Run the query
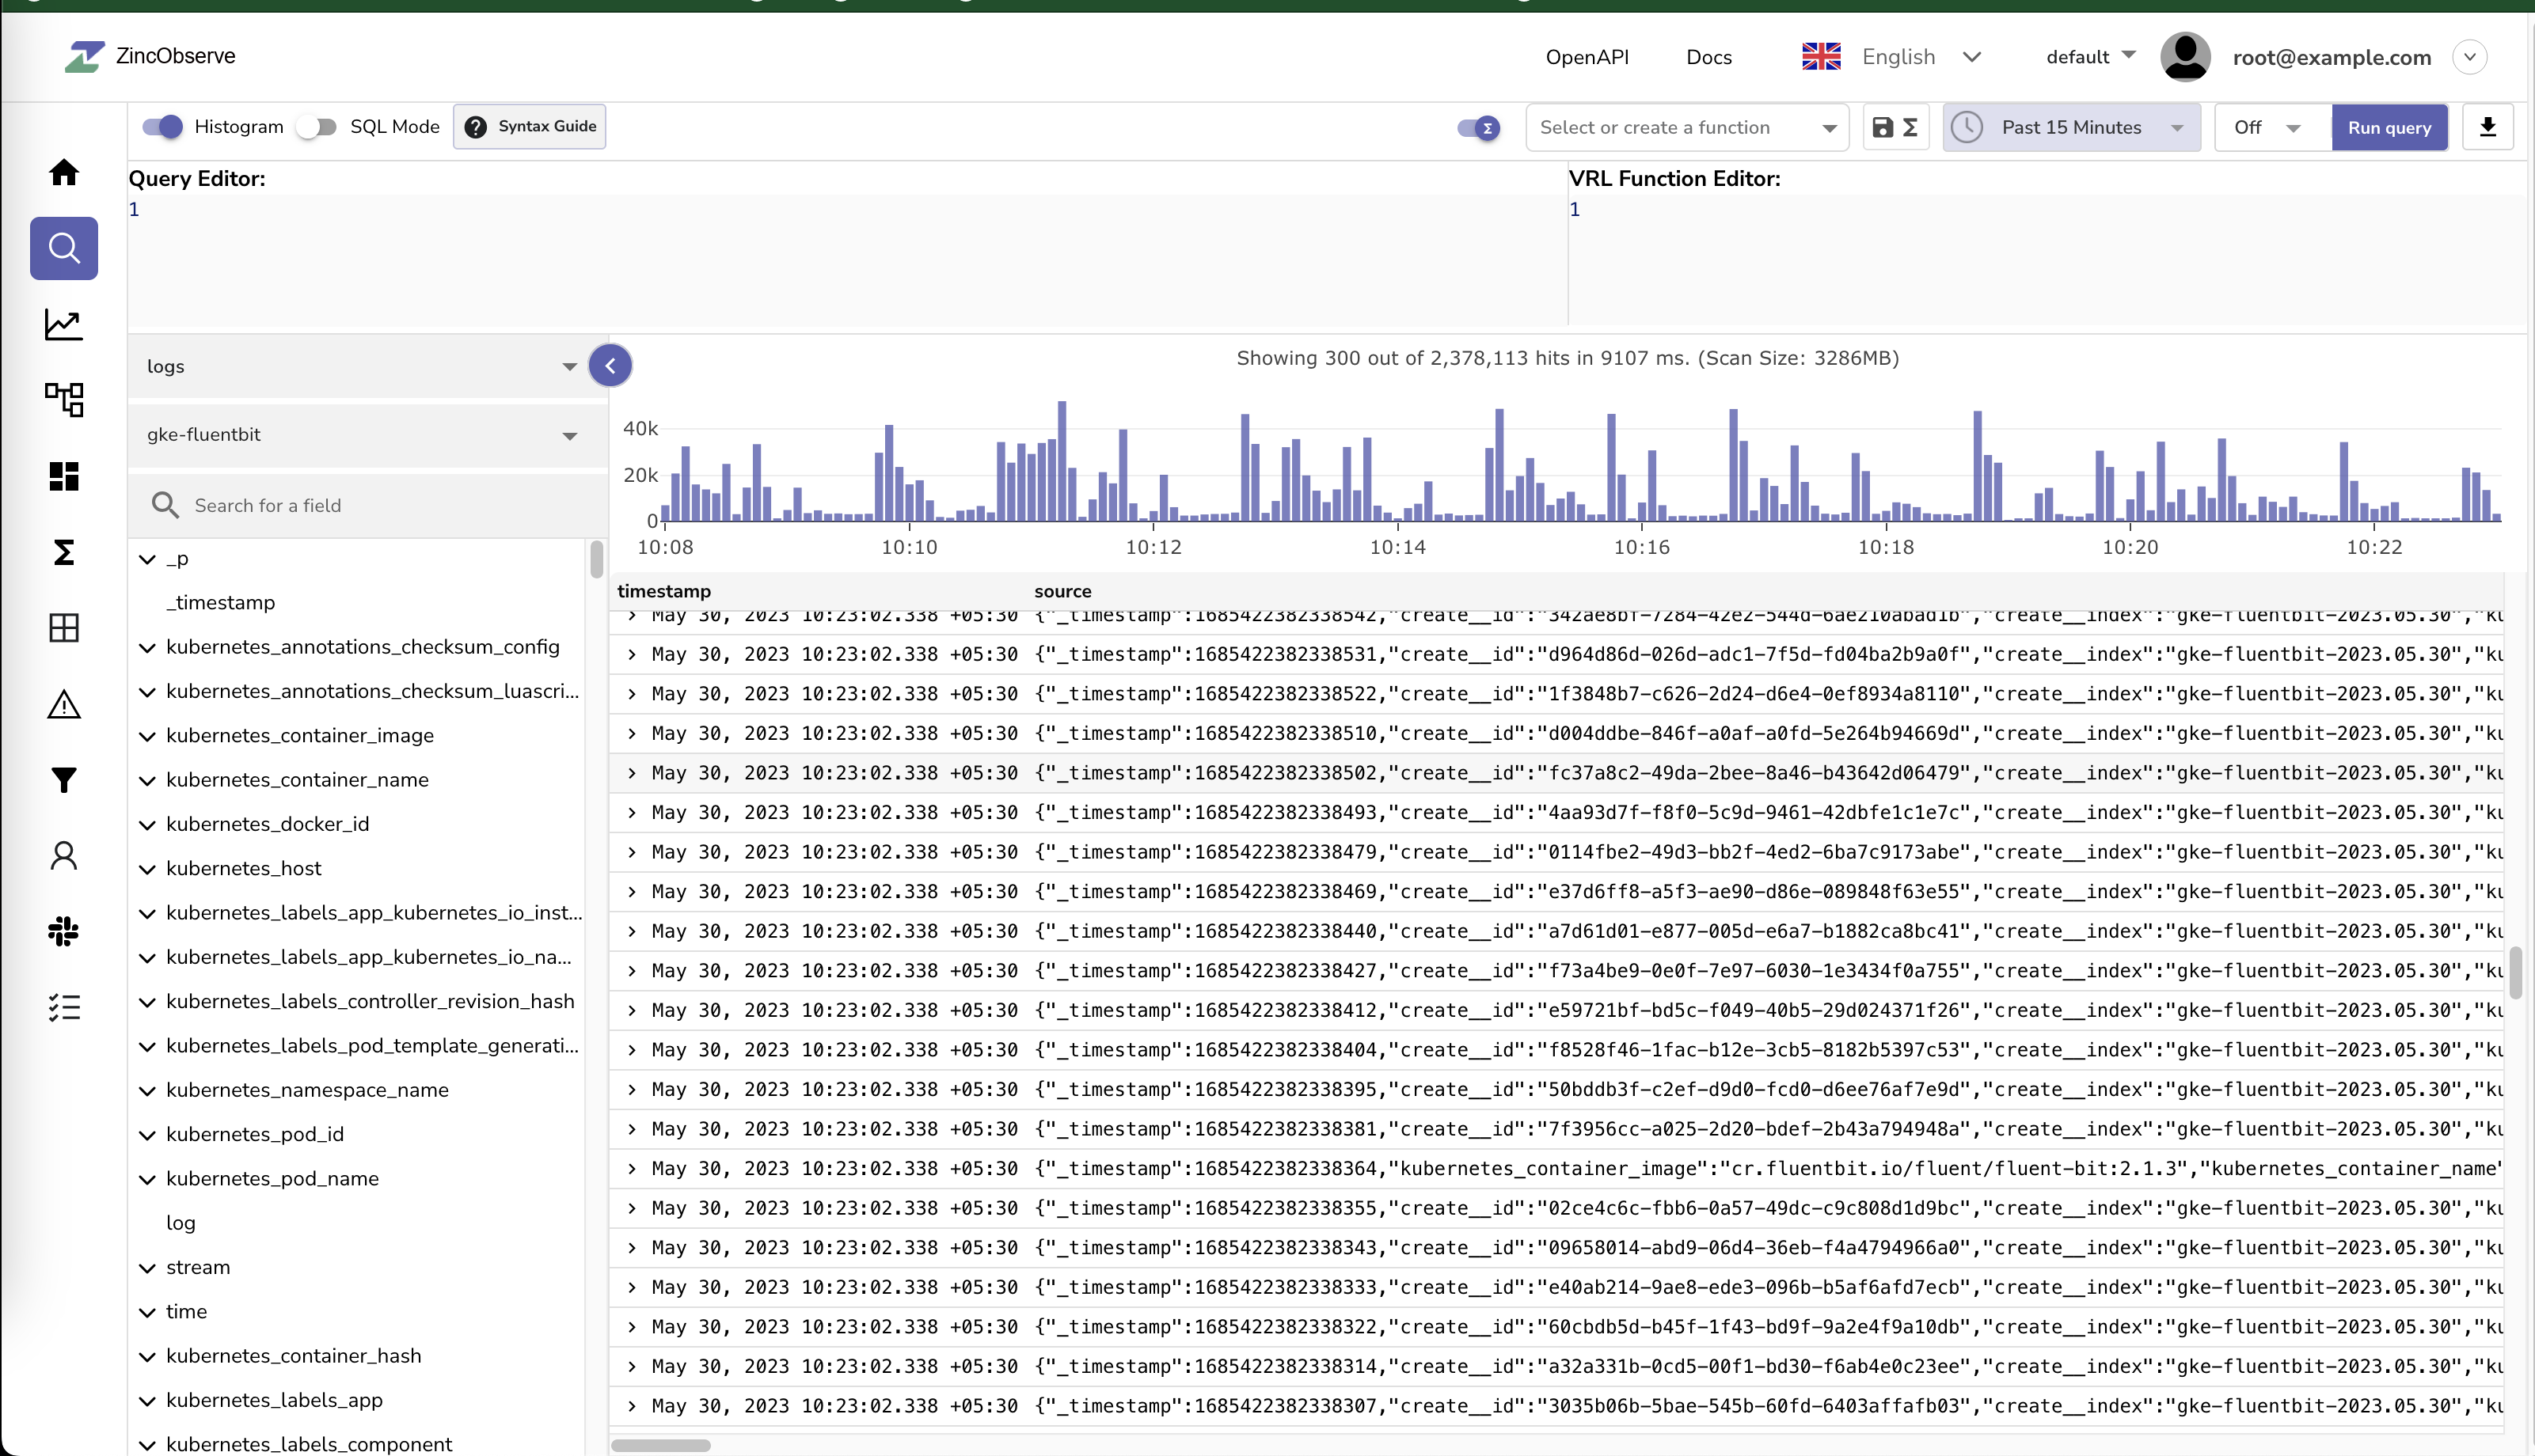 (x=2389, y=127)
